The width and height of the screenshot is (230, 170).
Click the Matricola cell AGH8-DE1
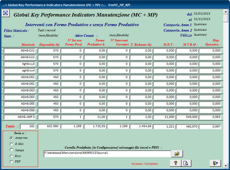pyautogui.click(x=20, y=77)
